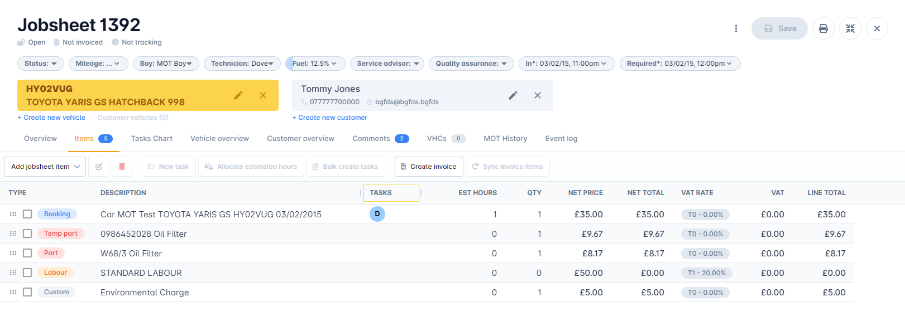Open the Technician: Dave dropdown
The image size is (905, 321).
pyautogui.click(x=242, y=64)
